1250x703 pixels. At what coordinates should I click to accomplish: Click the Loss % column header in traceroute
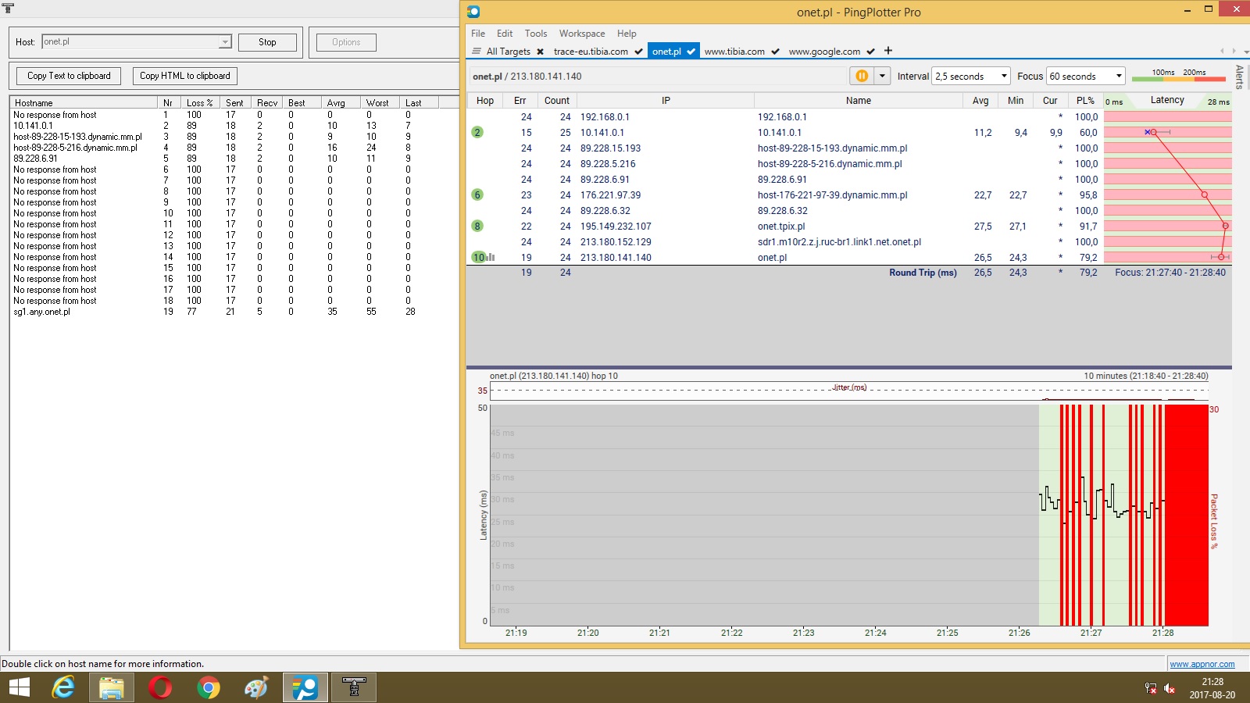pyautogui.click(x=200, y=102)
